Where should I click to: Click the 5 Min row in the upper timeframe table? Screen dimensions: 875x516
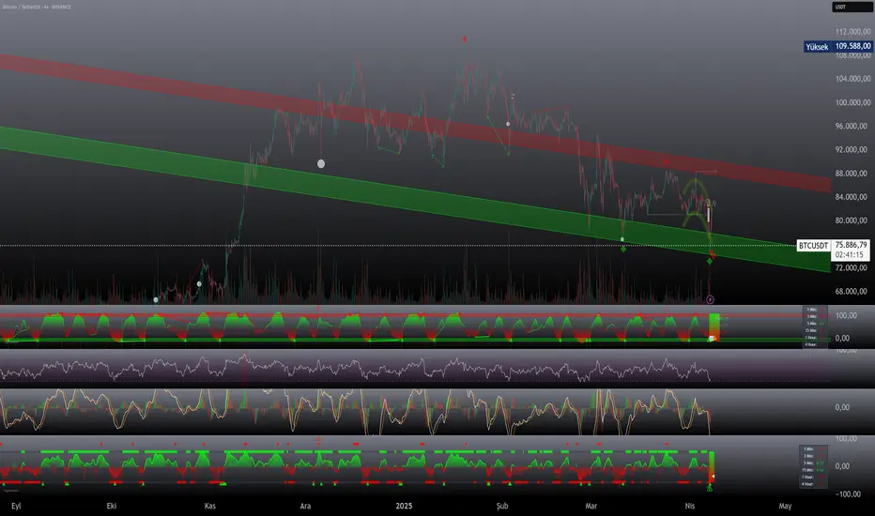pos(815,324)
